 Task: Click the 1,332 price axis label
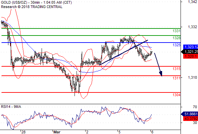[192, 27]
